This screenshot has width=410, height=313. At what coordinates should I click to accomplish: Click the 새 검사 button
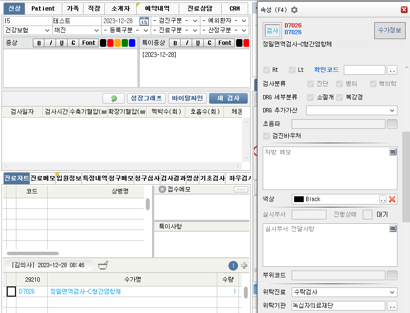pos(228,98)
